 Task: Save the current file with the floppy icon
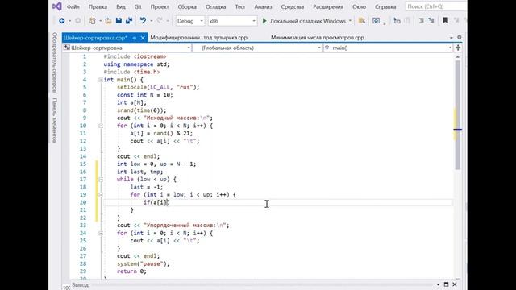point(119,21)
